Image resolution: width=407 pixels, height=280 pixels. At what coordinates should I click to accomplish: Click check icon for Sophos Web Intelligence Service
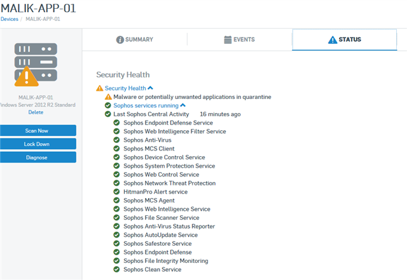(x=116, y=209)
